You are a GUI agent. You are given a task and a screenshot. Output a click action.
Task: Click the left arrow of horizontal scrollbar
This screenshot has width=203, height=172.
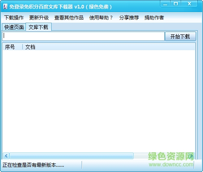[x=6, y=156]
